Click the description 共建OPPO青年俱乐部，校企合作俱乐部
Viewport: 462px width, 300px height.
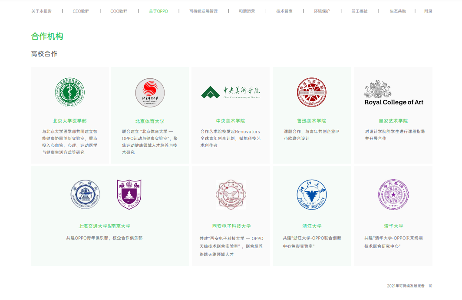click(104, 238)
